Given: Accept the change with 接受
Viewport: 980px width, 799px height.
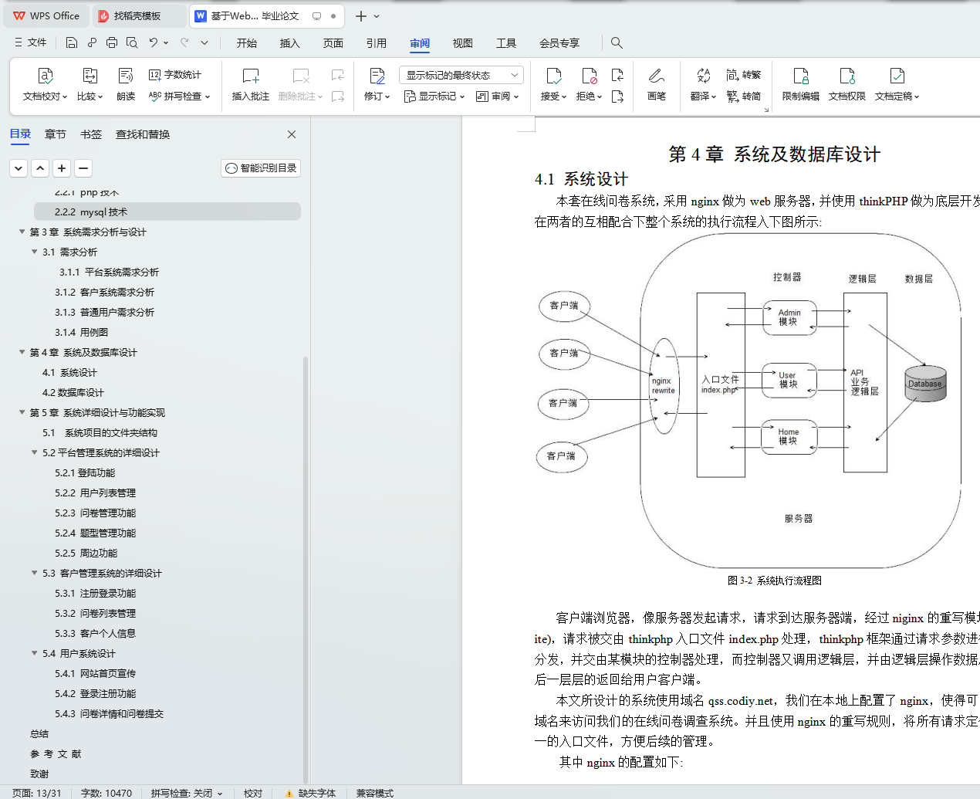Looking at the screenshot, I should click(553, 85).
